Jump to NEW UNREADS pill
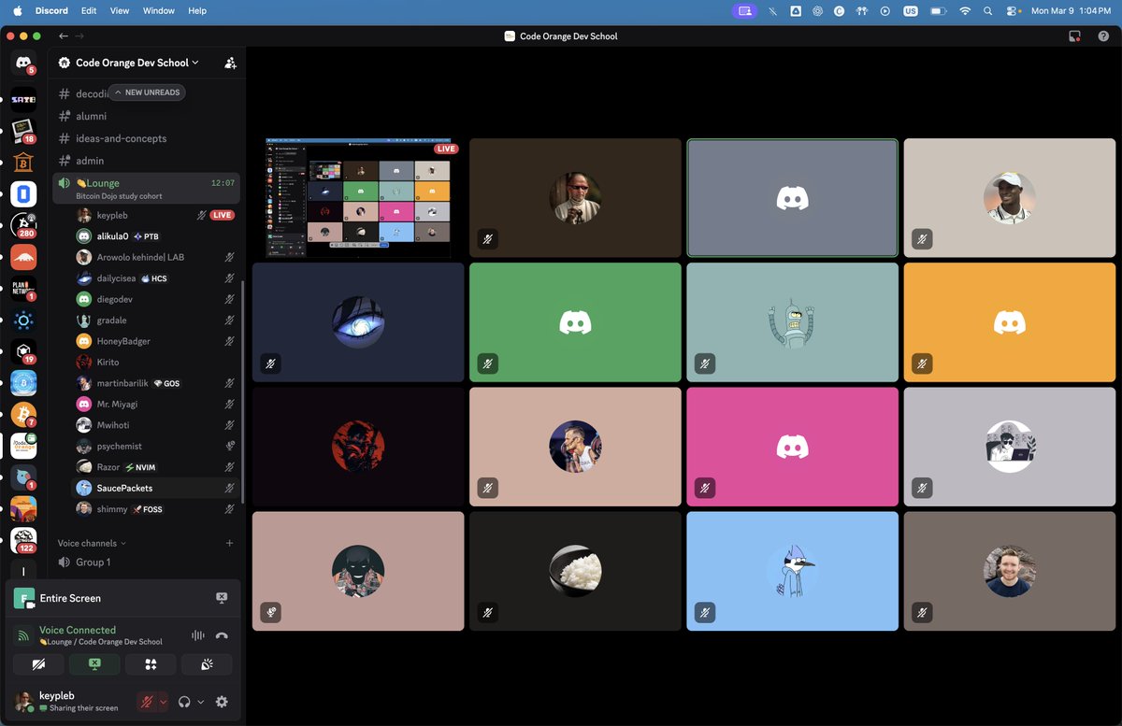The height and width of the screenshot is (726, 1122). (147, 93)
